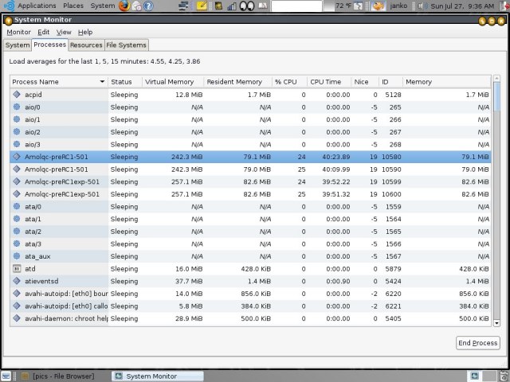Click the atd process calendar icon
The height and width of the screenshot is (382, 510).
click(17, 269)
